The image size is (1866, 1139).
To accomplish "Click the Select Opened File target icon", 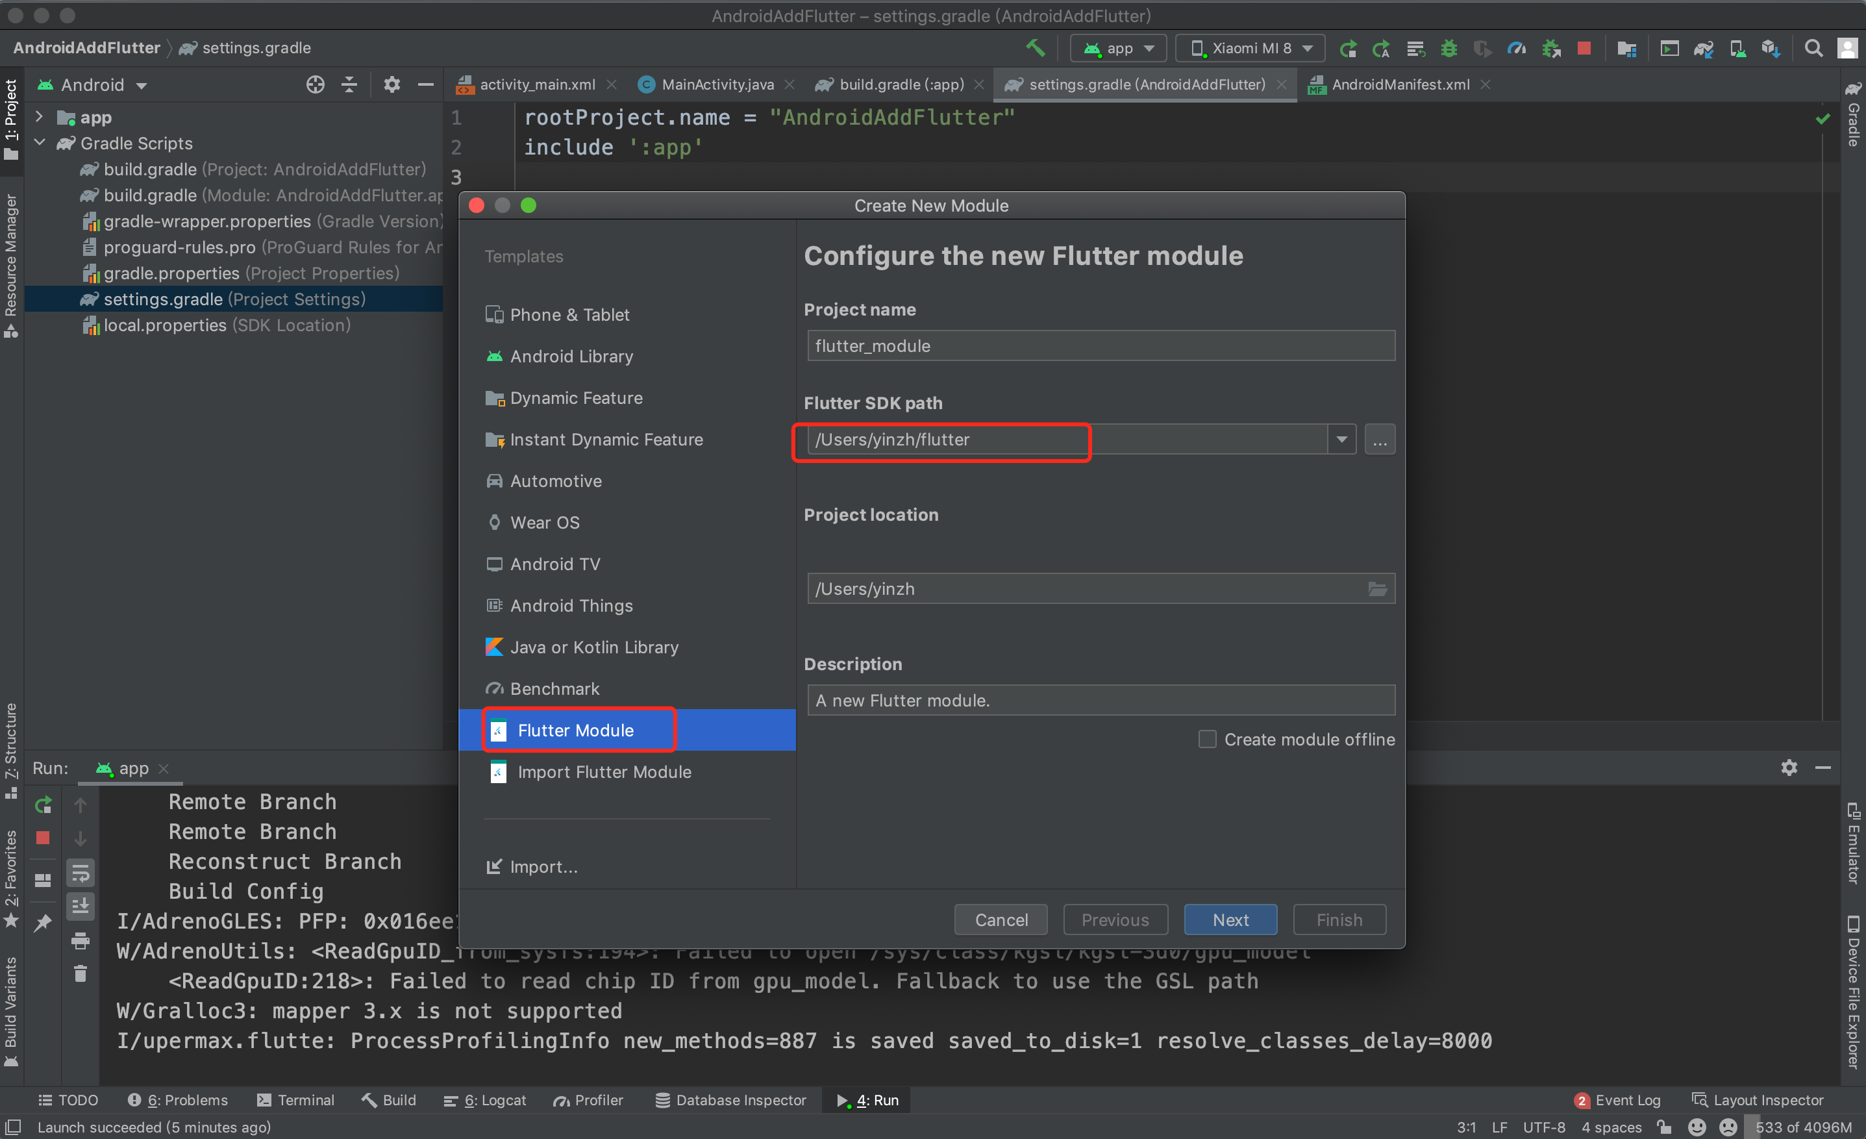I will [315, 85].
